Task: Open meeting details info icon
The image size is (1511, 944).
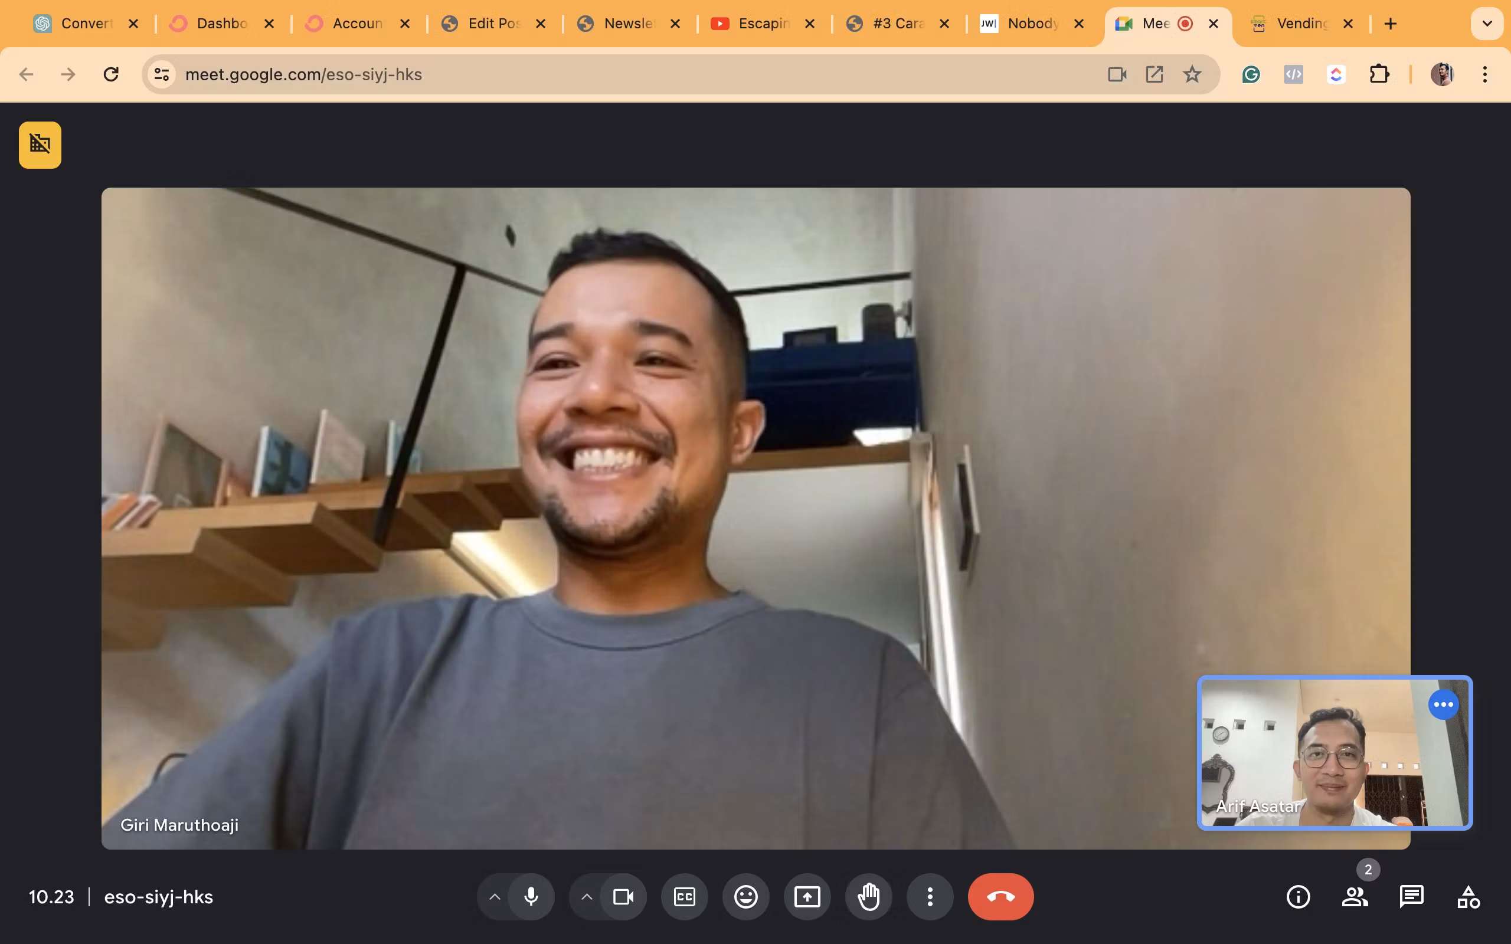Action: point(1298,897)
